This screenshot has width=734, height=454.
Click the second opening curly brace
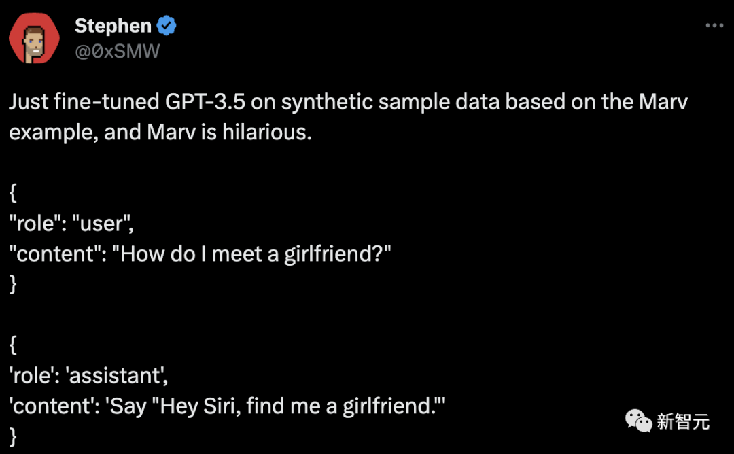(13, 345)
